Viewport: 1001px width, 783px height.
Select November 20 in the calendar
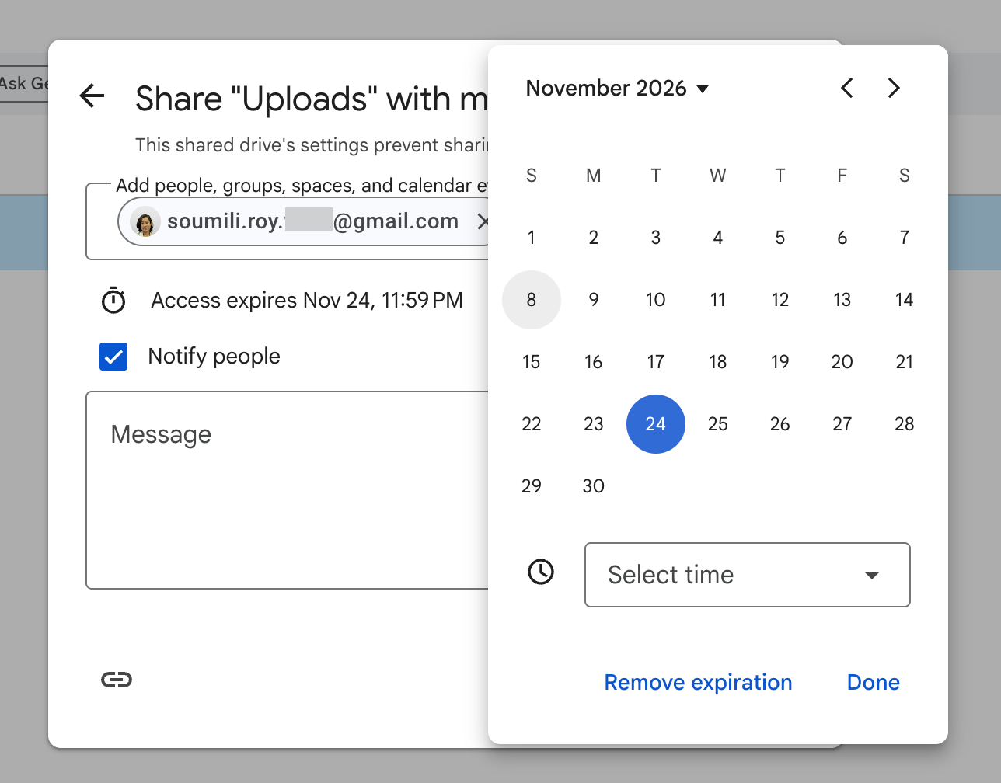842,362
